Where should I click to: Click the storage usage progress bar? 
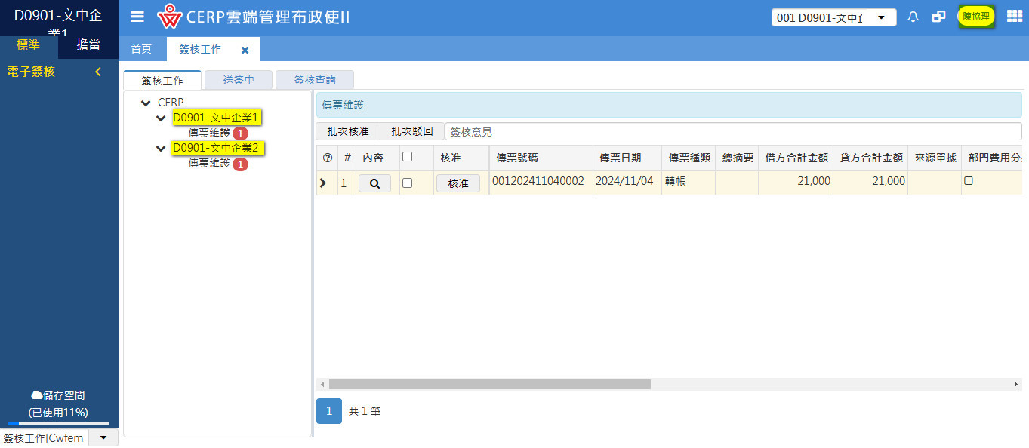[58, 424]
